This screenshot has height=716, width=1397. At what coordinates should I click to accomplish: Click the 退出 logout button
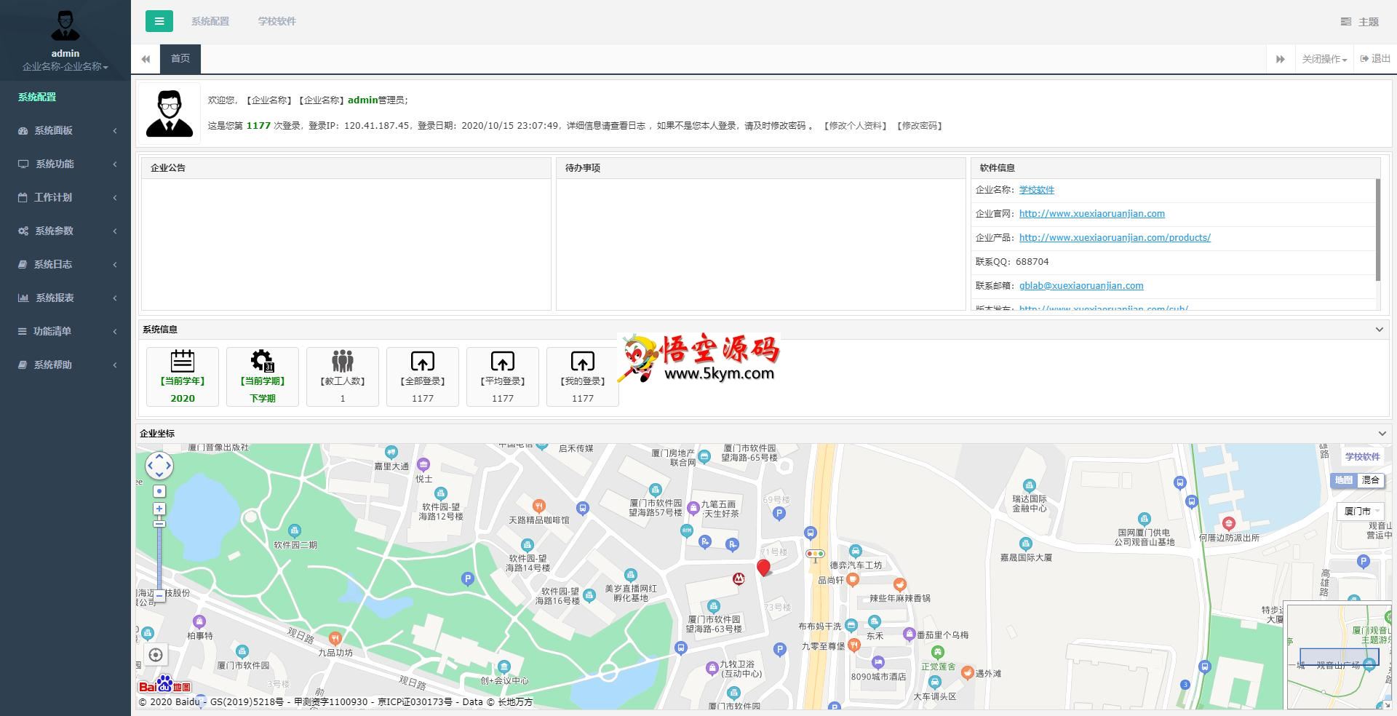[x=1375, y=59]
